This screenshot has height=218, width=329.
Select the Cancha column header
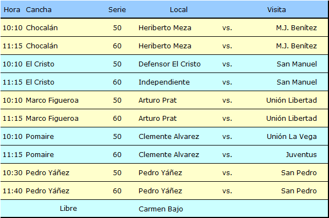tap(39, 10)
